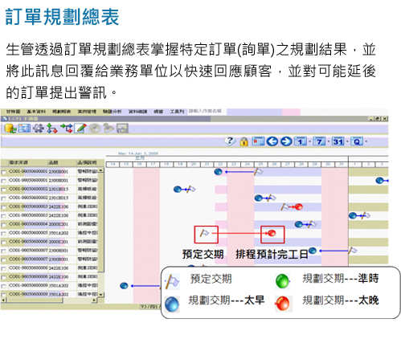Tick checkbox for first CO01-98050600003 row
Screen dimensions: 401x343
tap(3, 207)
